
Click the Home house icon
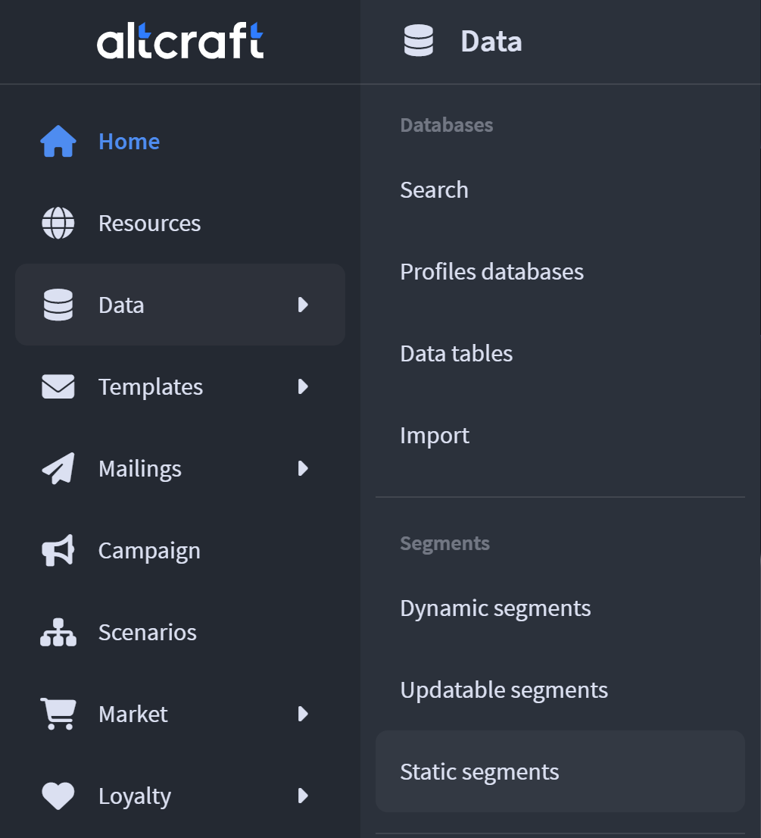pyautogui.click(x=58, y=142)
